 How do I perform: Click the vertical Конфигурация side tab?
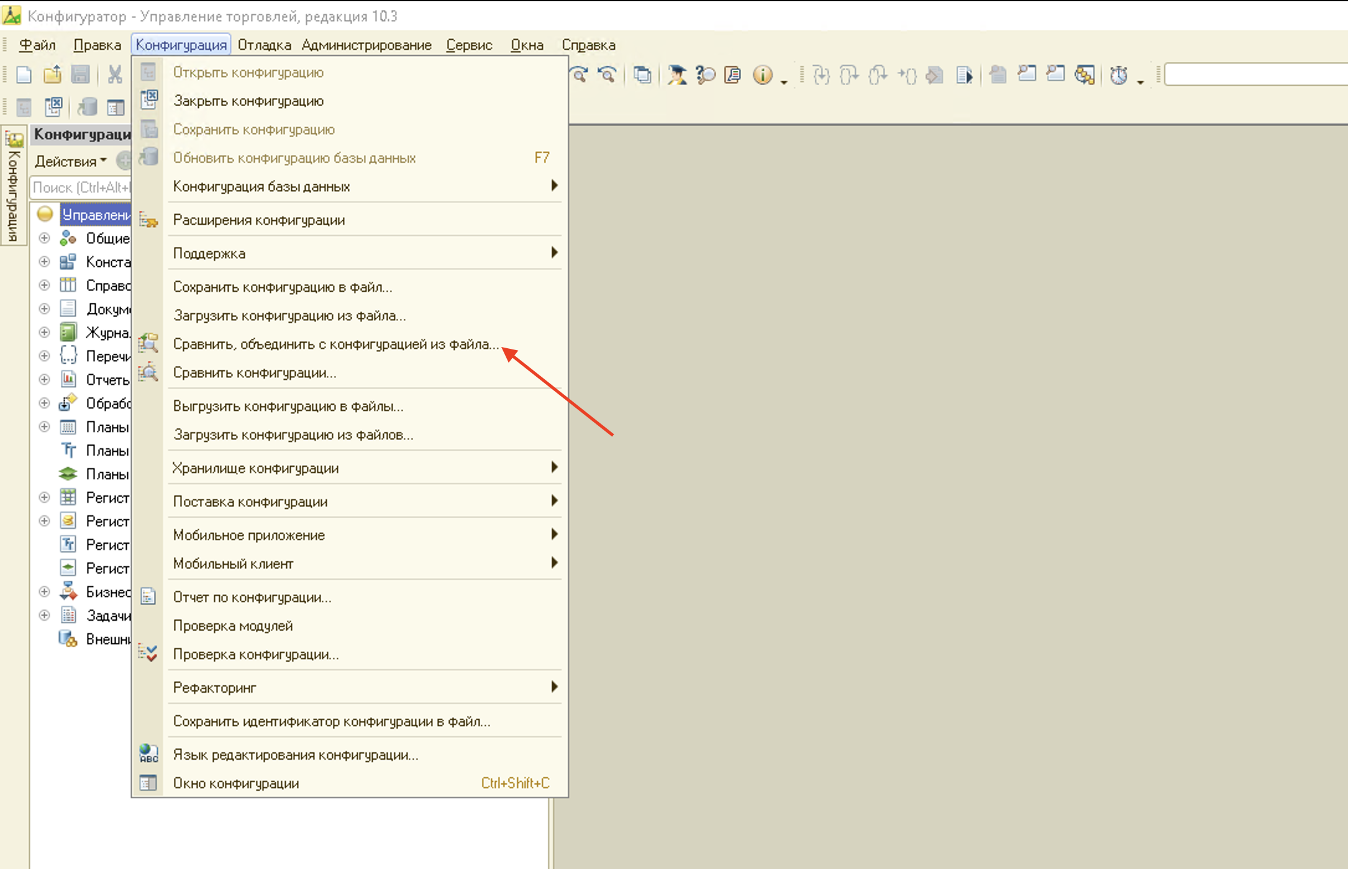pos(14,185)
